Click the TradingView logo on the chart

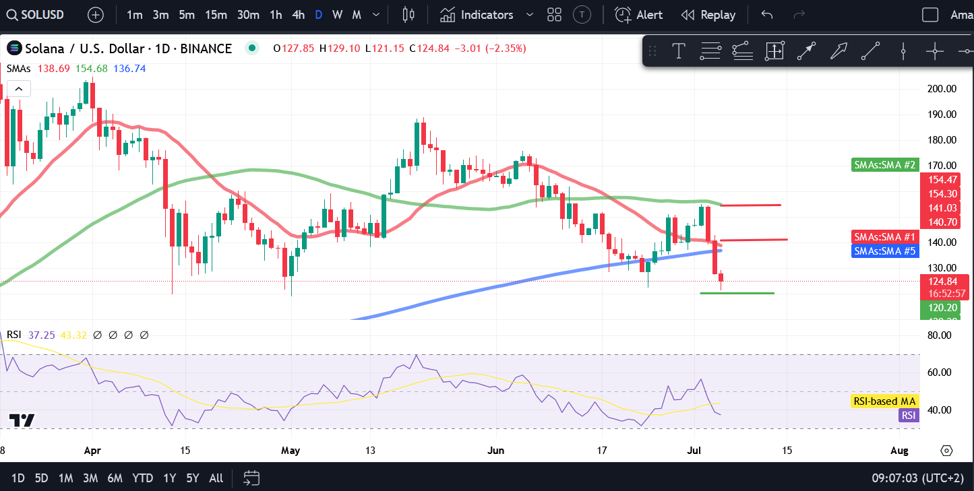22,420
